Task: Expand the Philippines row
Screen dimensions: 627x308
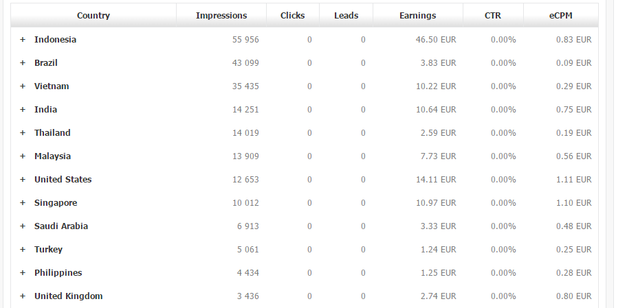Action: 23,273
